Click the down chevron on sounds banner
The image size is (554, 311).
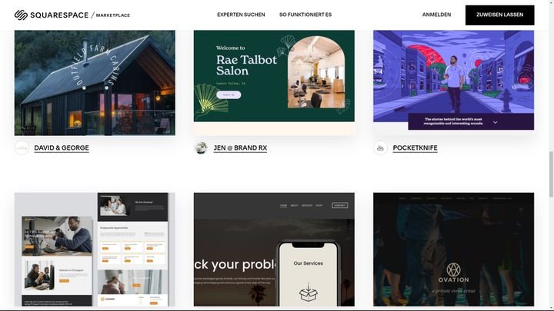click(495, 122)
